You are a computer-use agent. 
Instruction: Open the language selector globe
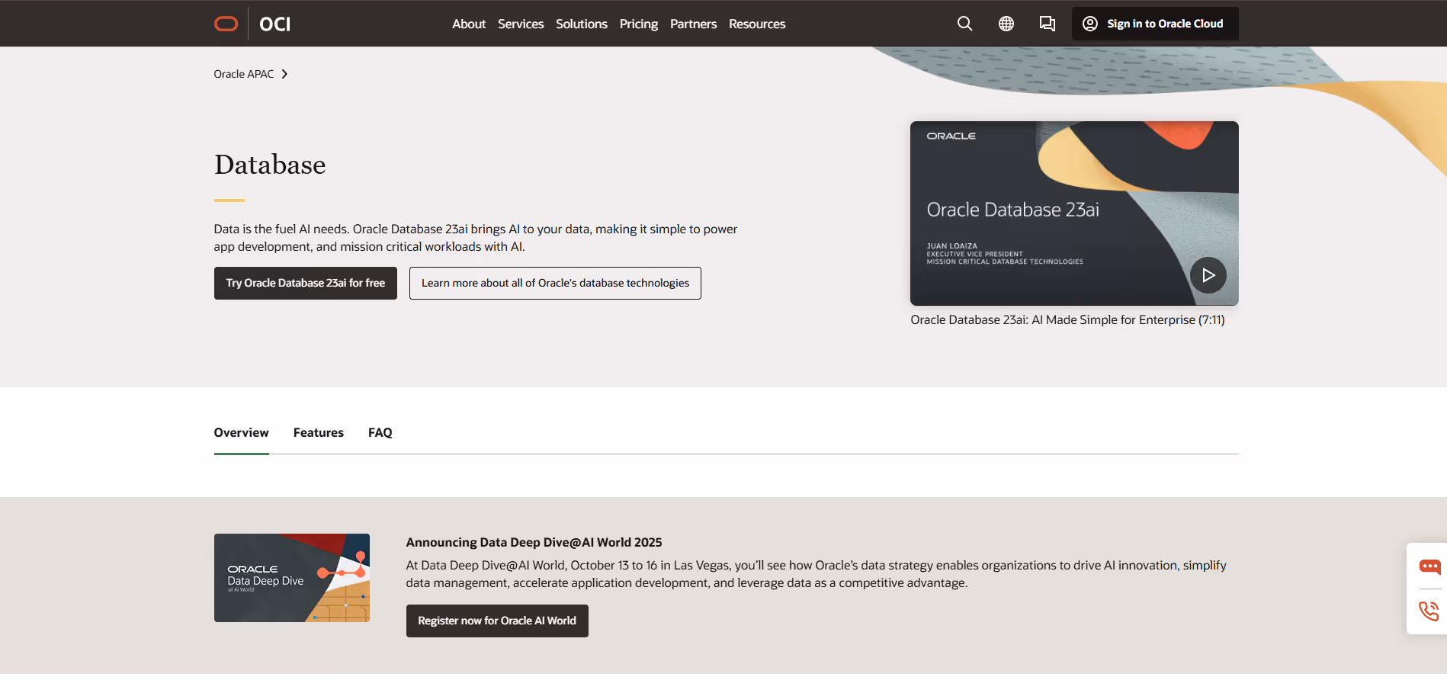click(x=1006, y=24)
